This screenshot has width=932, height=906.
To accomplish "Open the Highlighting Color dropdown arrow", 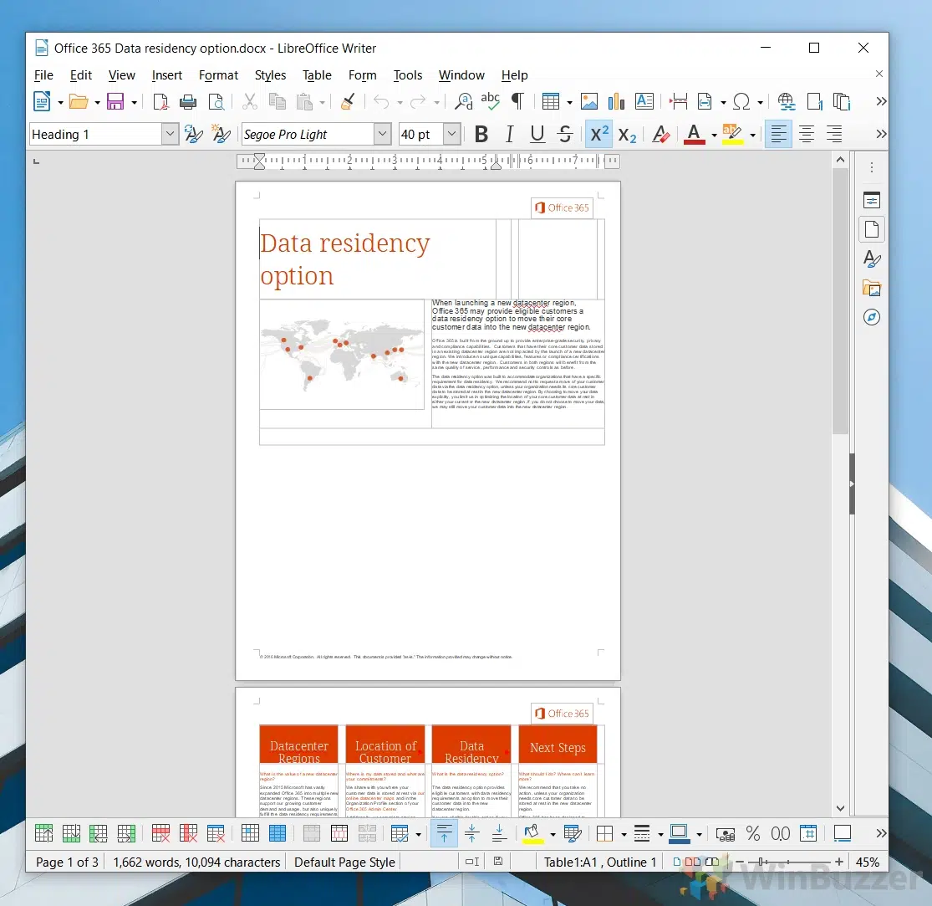I will (752, 135).
